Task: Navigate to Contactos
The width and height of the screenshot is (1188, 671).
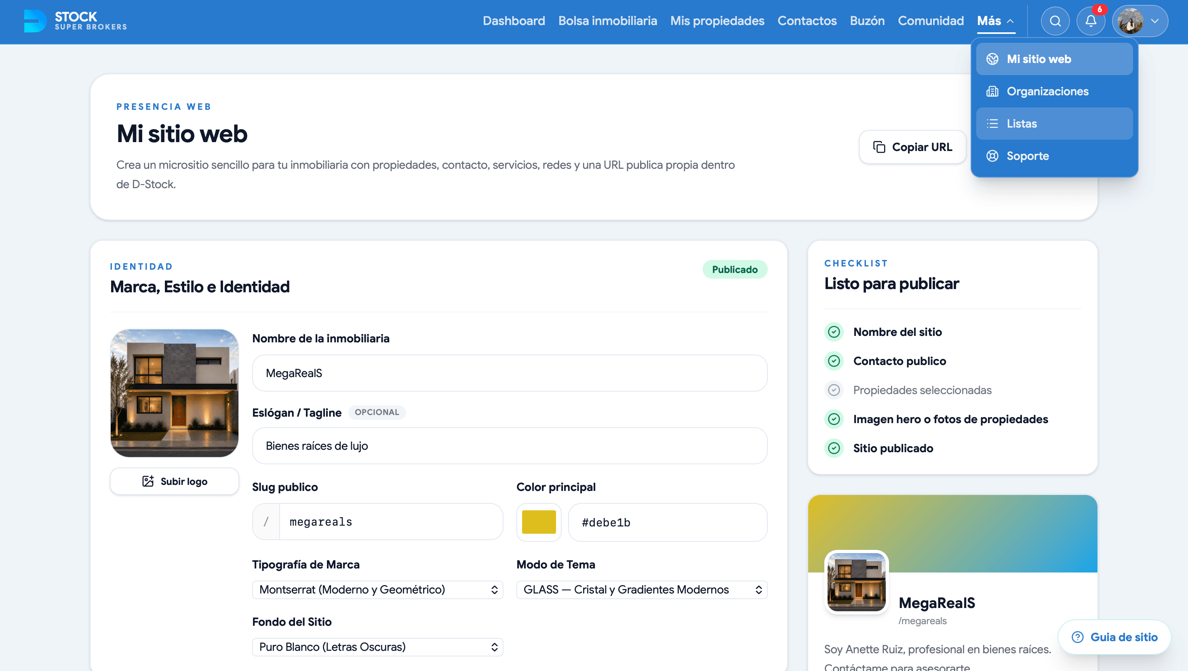Action: pyautogui.click(x=807, y=21)
